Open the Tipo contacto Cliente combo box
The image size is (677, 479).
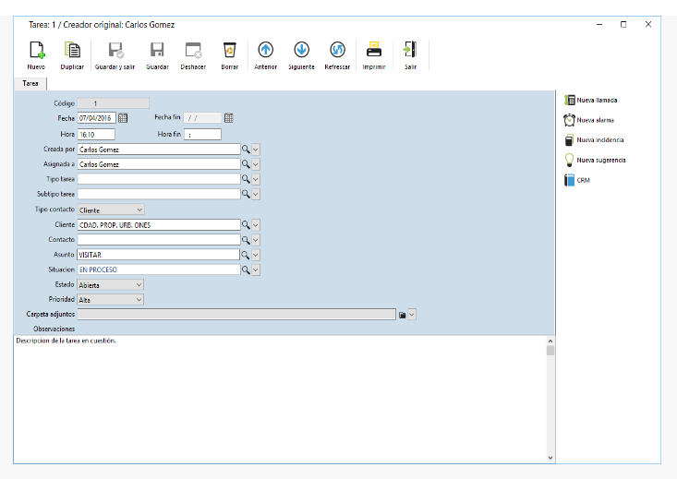[x=111, y=210]
